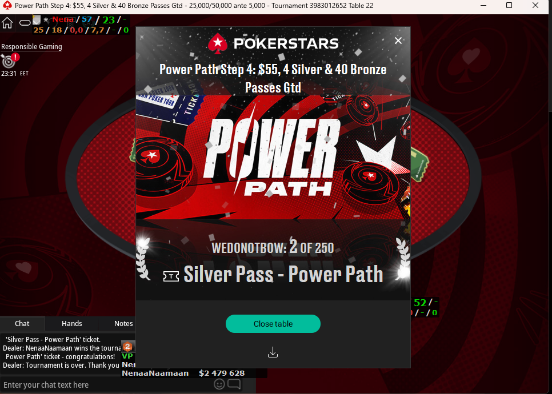Switch to the Chat tab
This screenshot has height=394, width=552.
pyautogui.click(x=22, y=323)
